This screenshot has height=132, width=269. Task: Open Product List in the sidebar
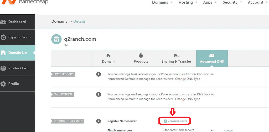(x=18, y=68)
